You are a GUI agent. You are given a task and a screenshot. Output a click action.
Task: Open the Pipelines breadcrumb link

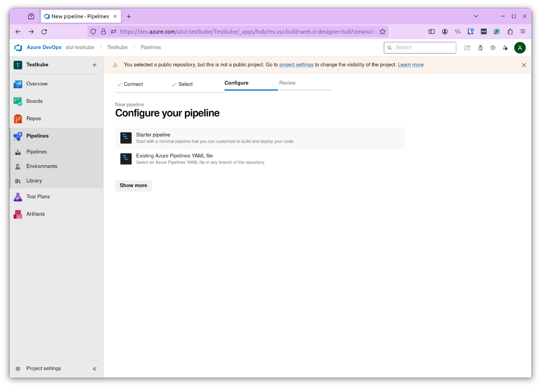151,48
